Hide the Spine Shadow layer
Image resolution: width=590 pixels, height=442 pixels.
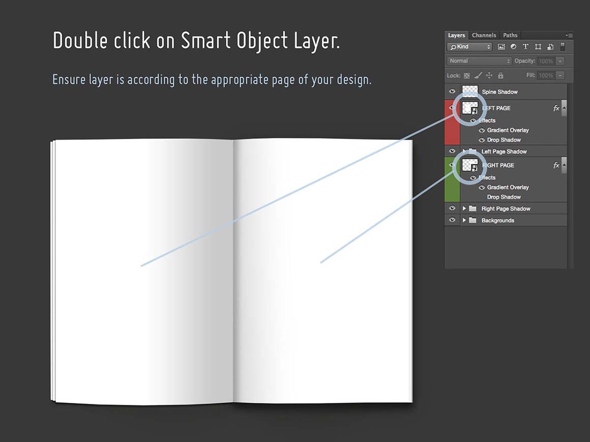[x=452, y=91]
